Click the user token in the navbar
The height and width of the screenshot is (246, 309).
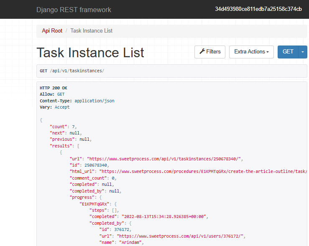(258, 9)
